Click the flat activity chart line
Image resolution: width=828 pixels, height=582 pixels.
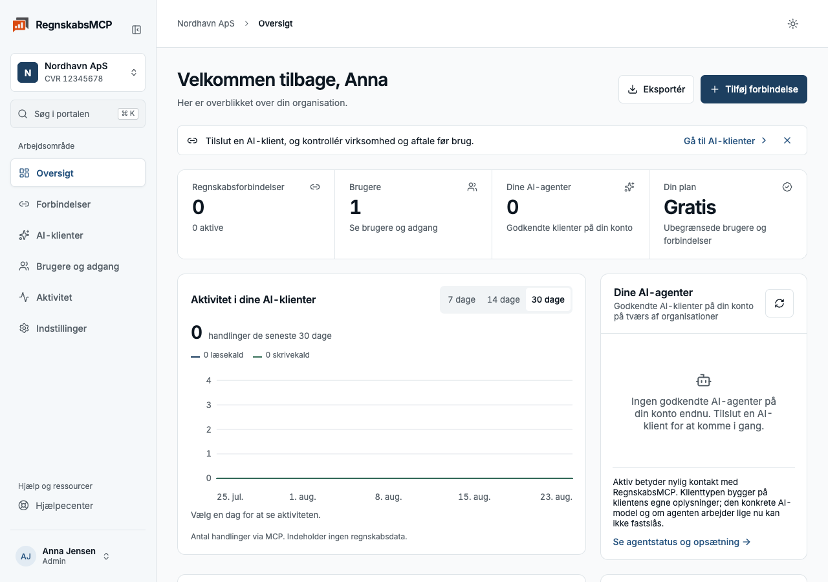coord(395,478)
